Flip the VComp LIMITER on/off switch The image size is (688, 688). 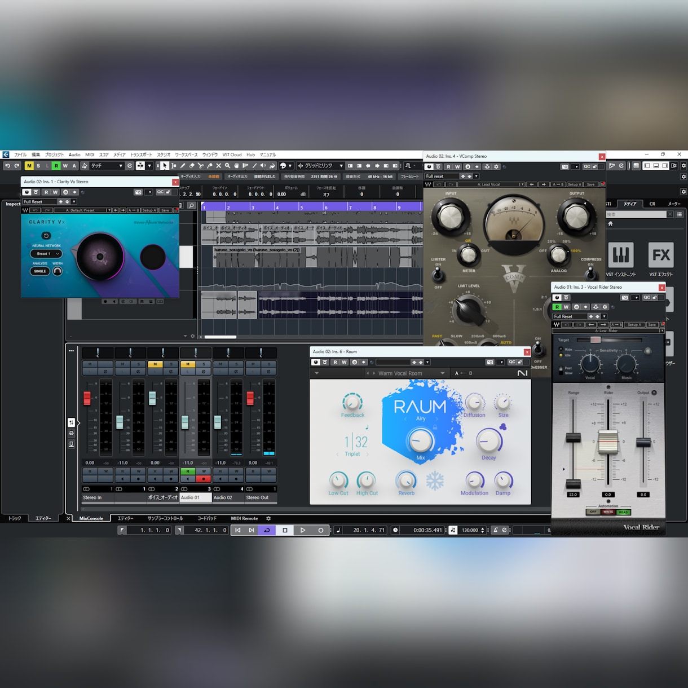pos(438,275)
